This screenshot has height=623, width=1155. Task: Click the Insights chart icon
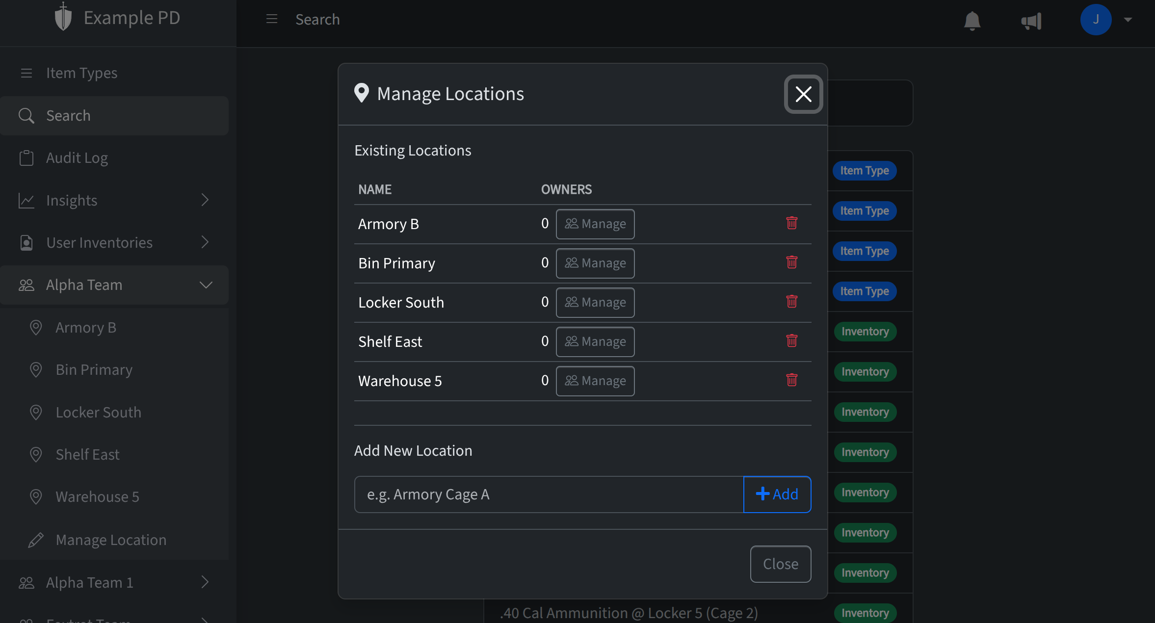click(27, 200)
